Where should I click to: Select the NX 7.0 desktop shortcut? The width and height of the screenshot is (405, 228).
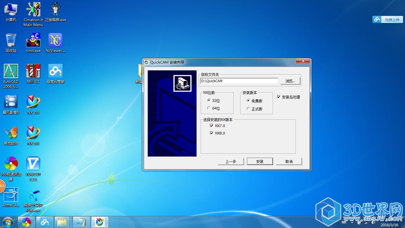pos(33,104)
